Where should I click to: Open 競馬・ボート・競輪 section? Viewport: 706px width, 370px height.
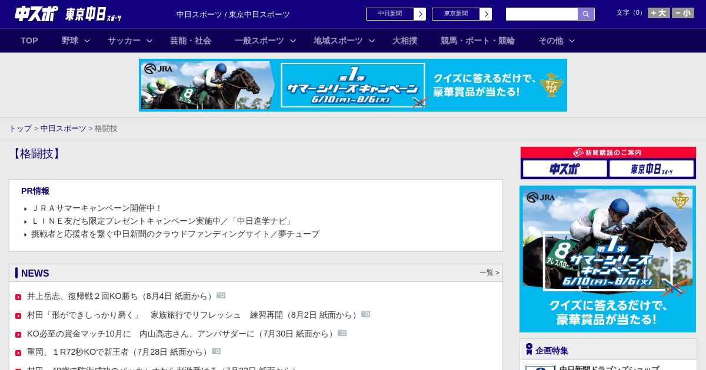[x=478, y=41]
